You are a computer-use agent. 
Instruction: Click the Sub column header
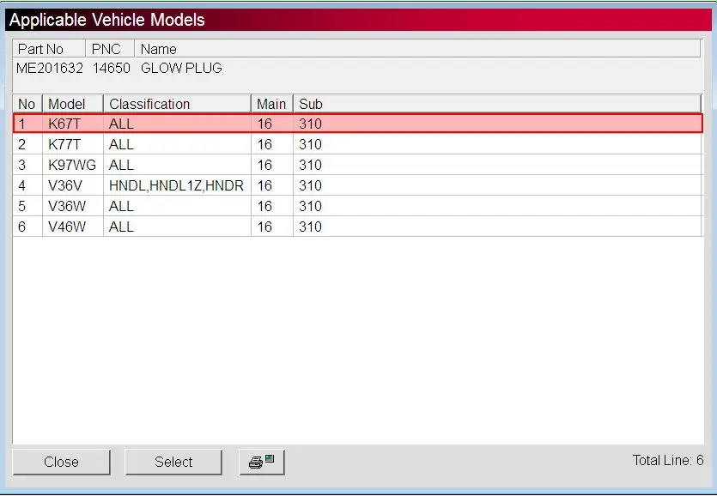[x=497, y=104]
